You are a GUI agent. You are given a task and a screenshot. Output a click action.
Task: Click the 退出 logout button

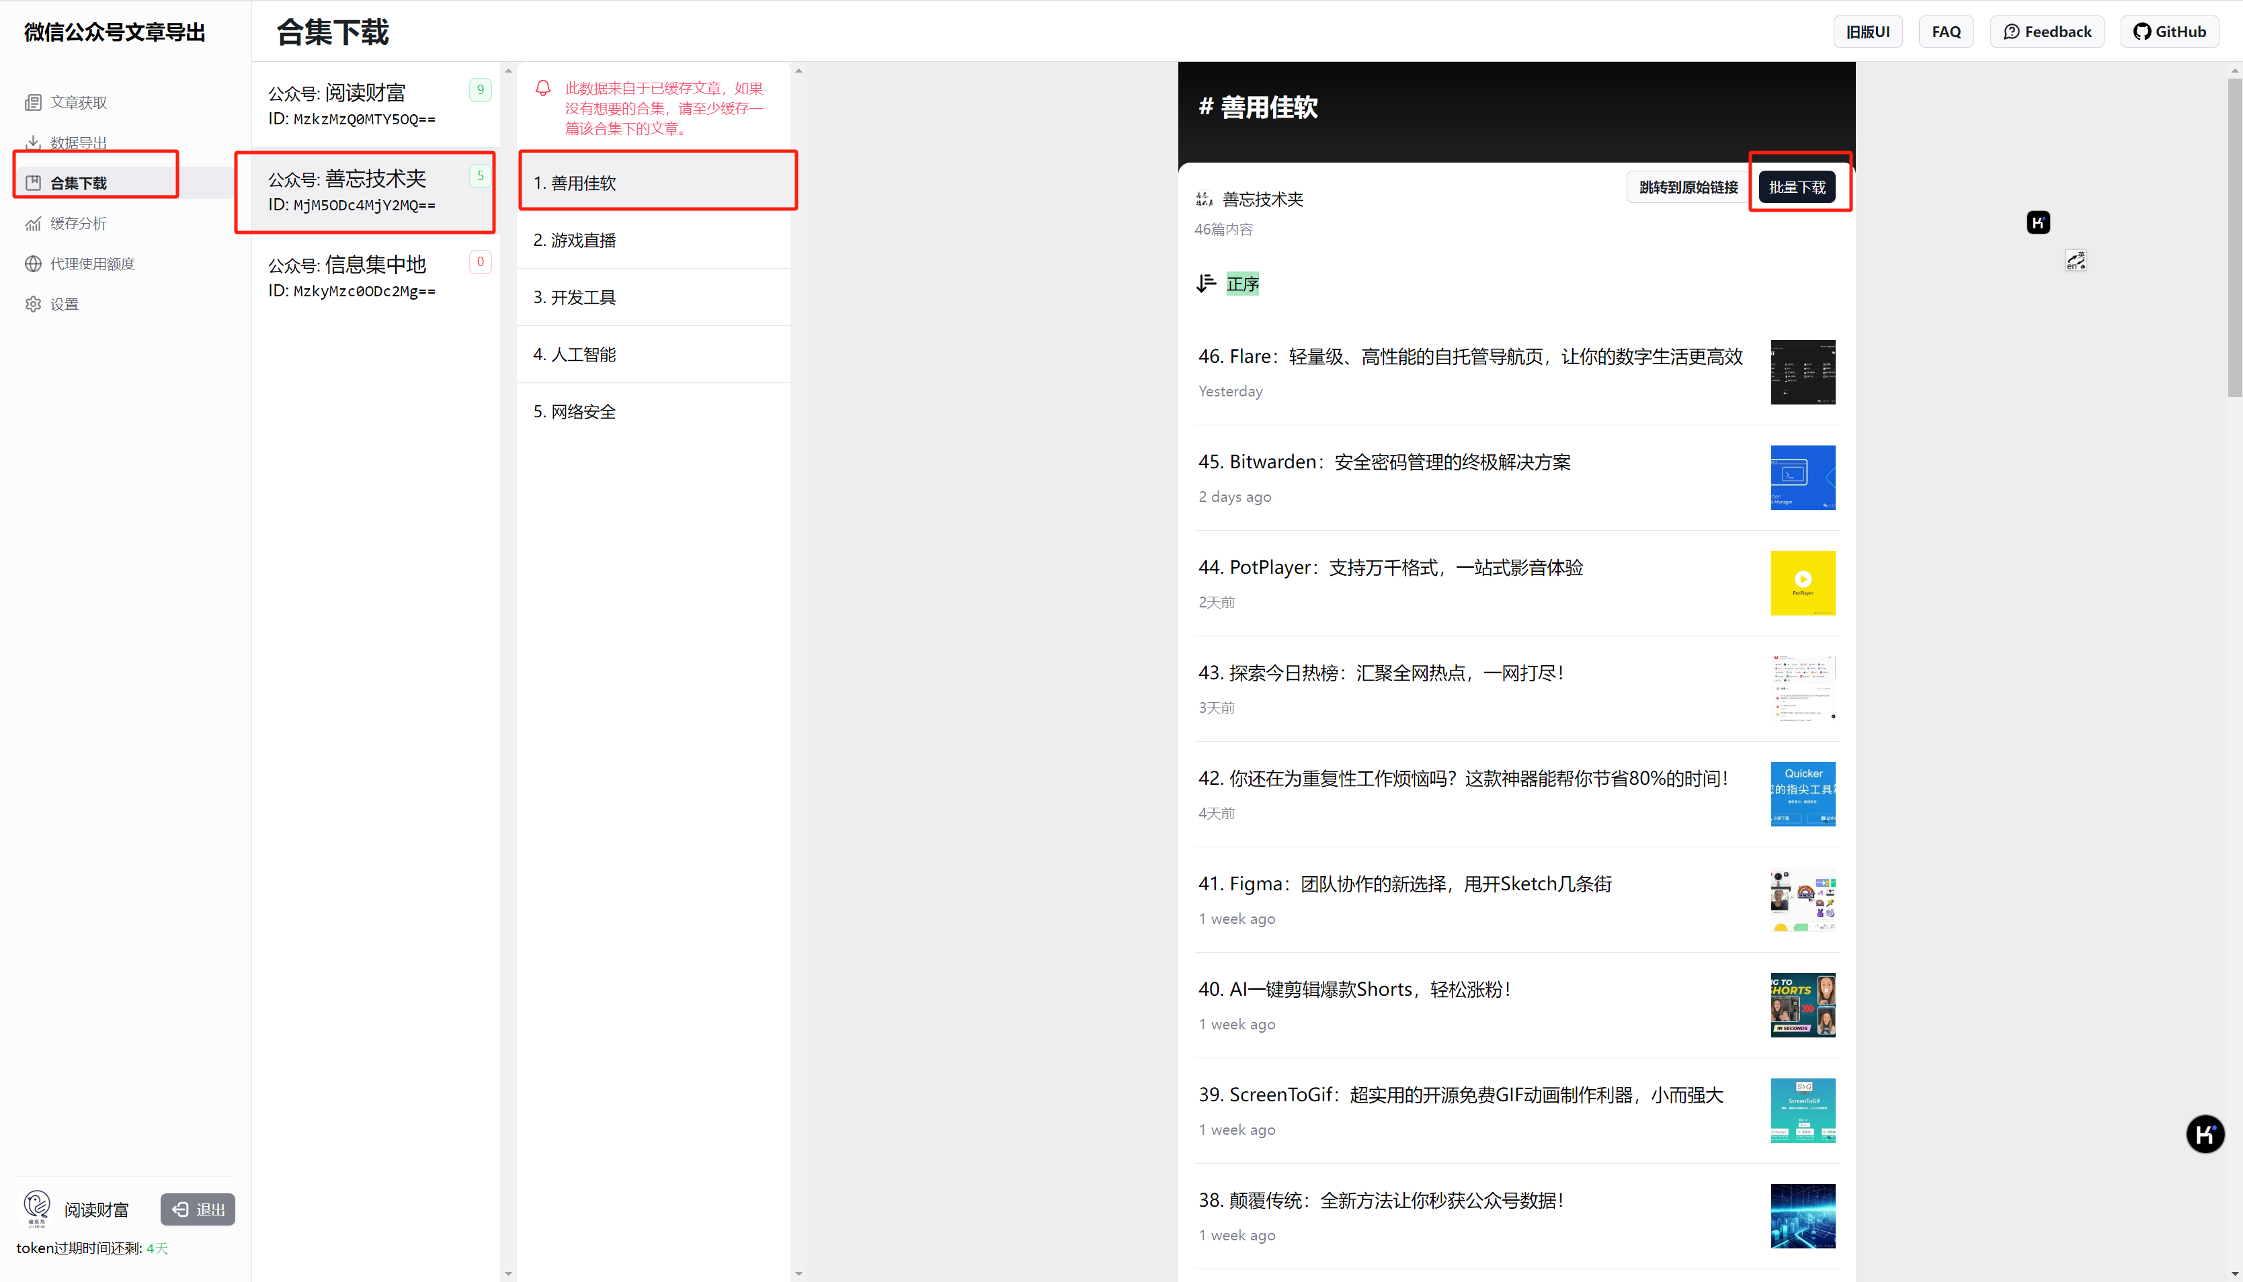pyautogui.click(x=197, y=1210)
